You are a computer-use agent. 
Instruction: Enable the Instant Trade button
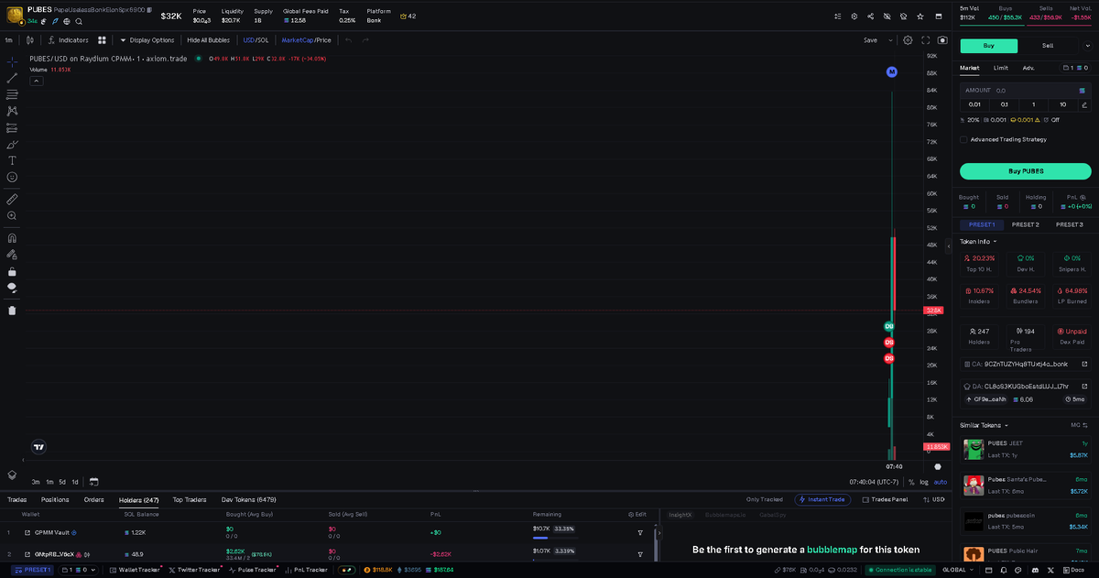tap(823, 499)
